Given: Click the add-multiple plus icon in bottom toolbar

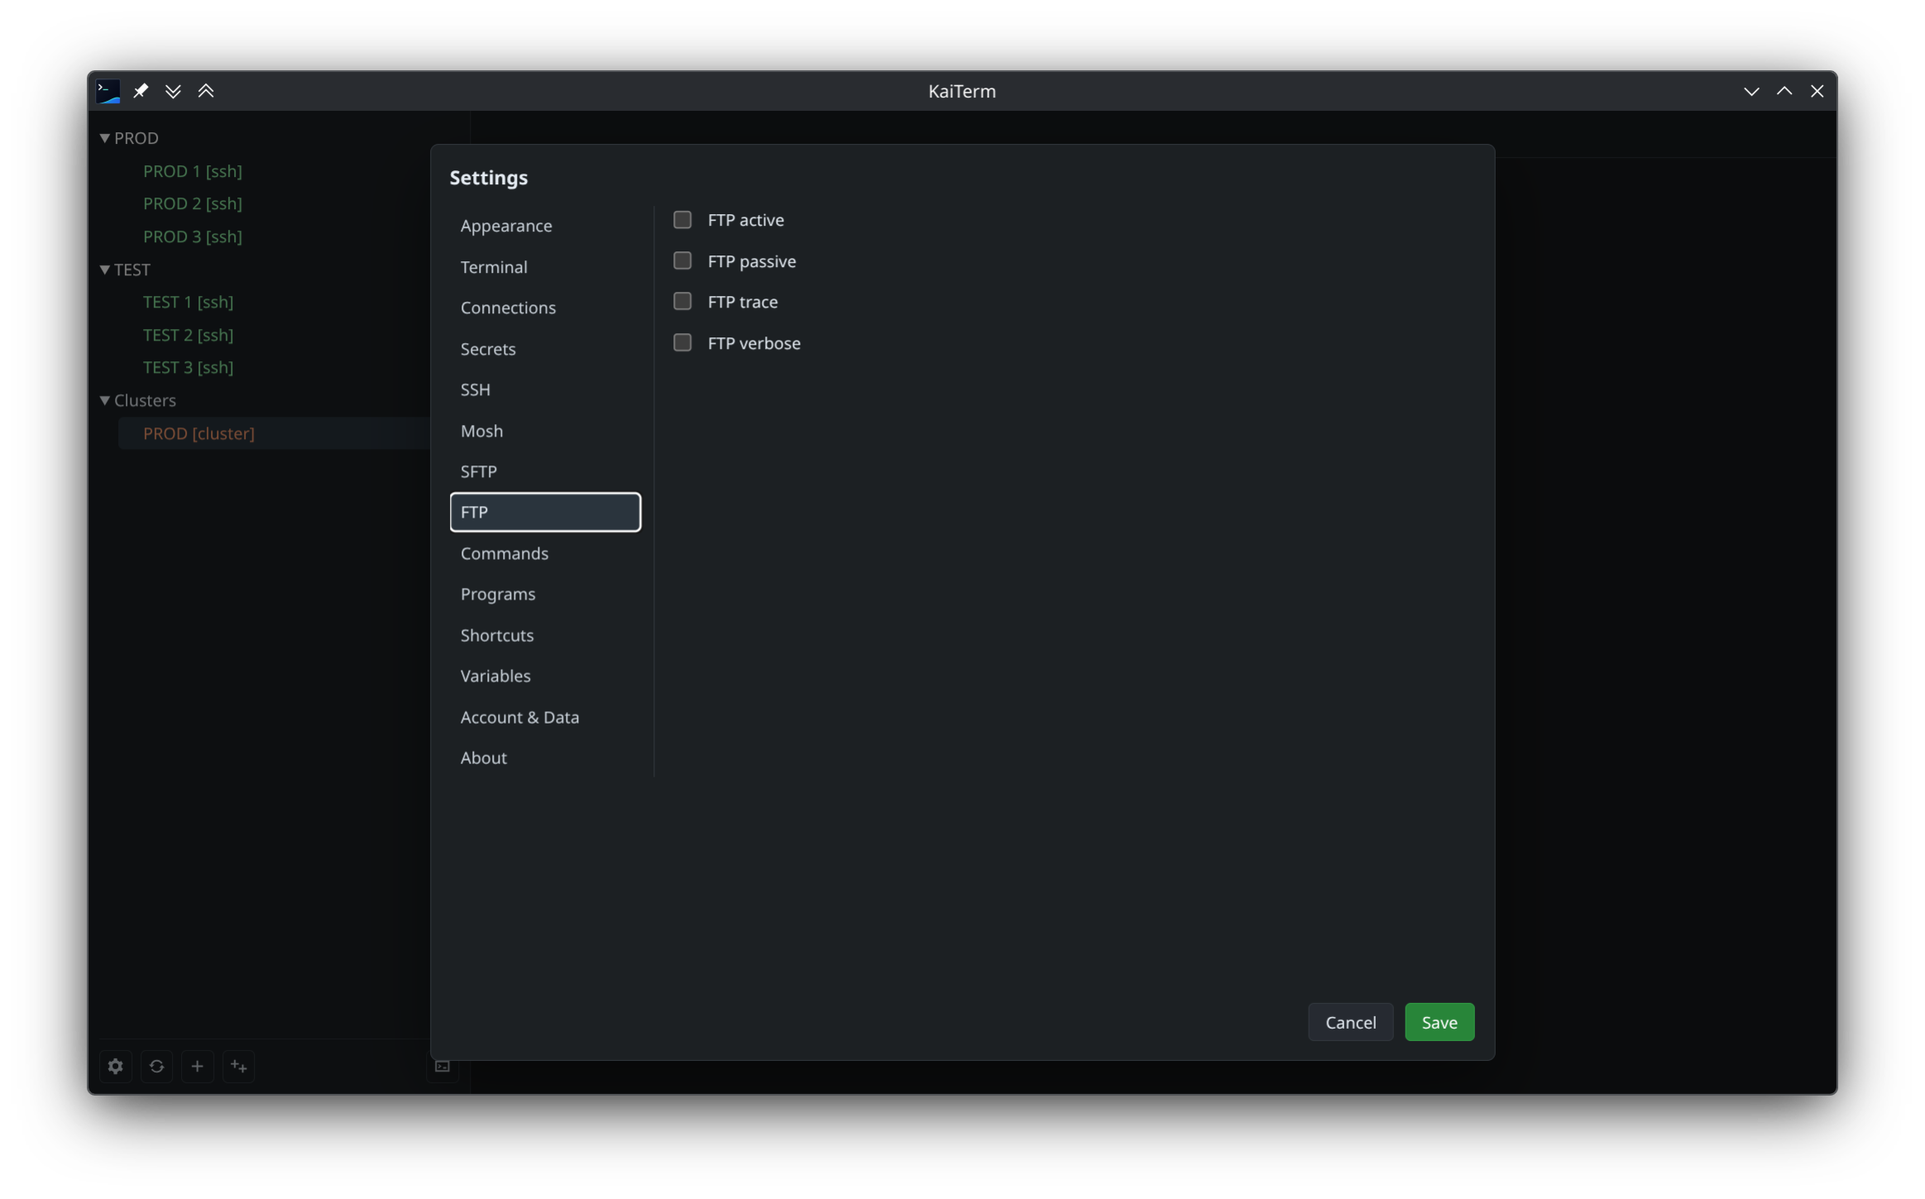Looking at the screenshot, I should pos(238,1066).
